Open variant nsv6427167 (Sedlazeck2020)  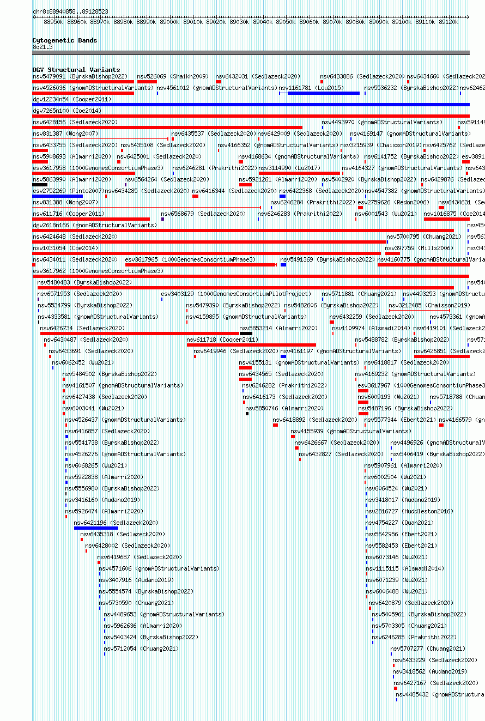click(436, 683)
